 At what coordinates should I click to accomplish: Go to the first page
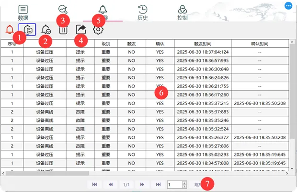[x=94, y=184]
